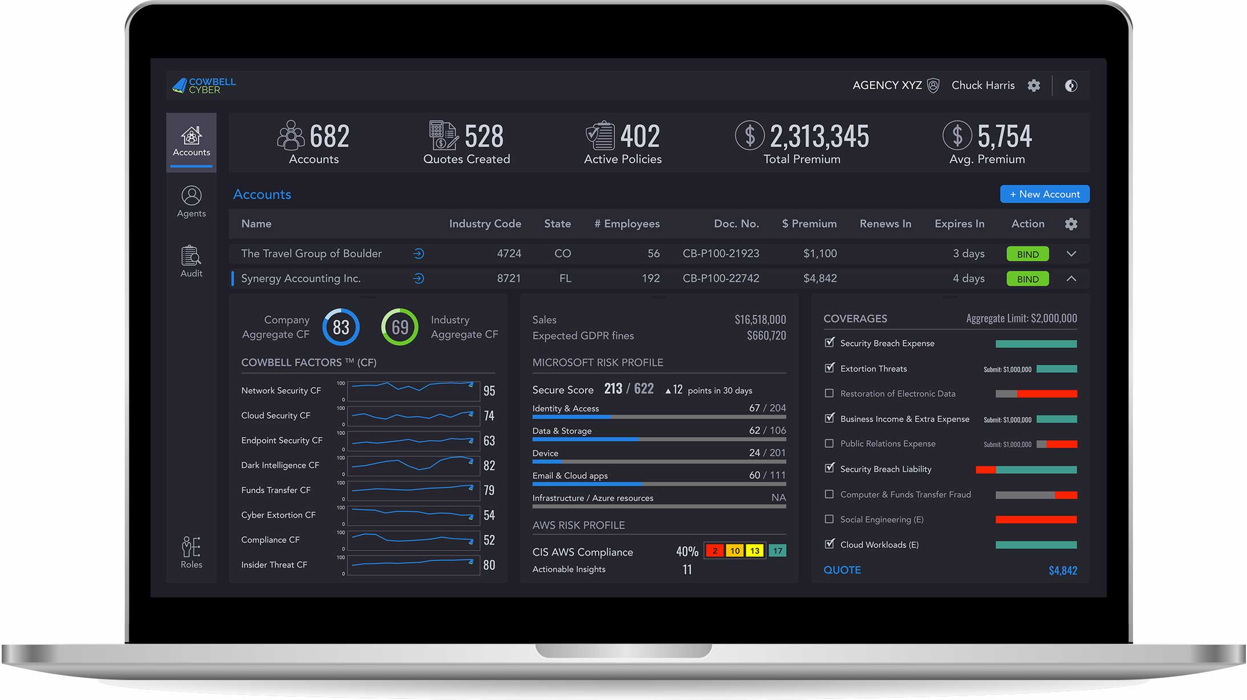The height and width of the screenshot is (700, 1247).
Task: Bind the Synergy Accounting Inc. policy
Action: [1027, 279]
